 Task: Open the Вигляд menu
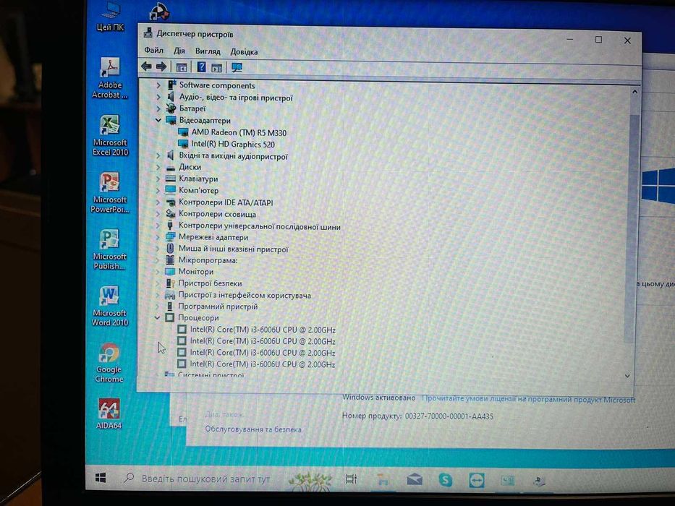(208, 51)
